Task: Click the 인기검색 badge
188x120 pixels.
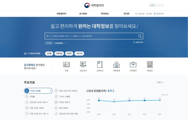Action: click(49, 43)
